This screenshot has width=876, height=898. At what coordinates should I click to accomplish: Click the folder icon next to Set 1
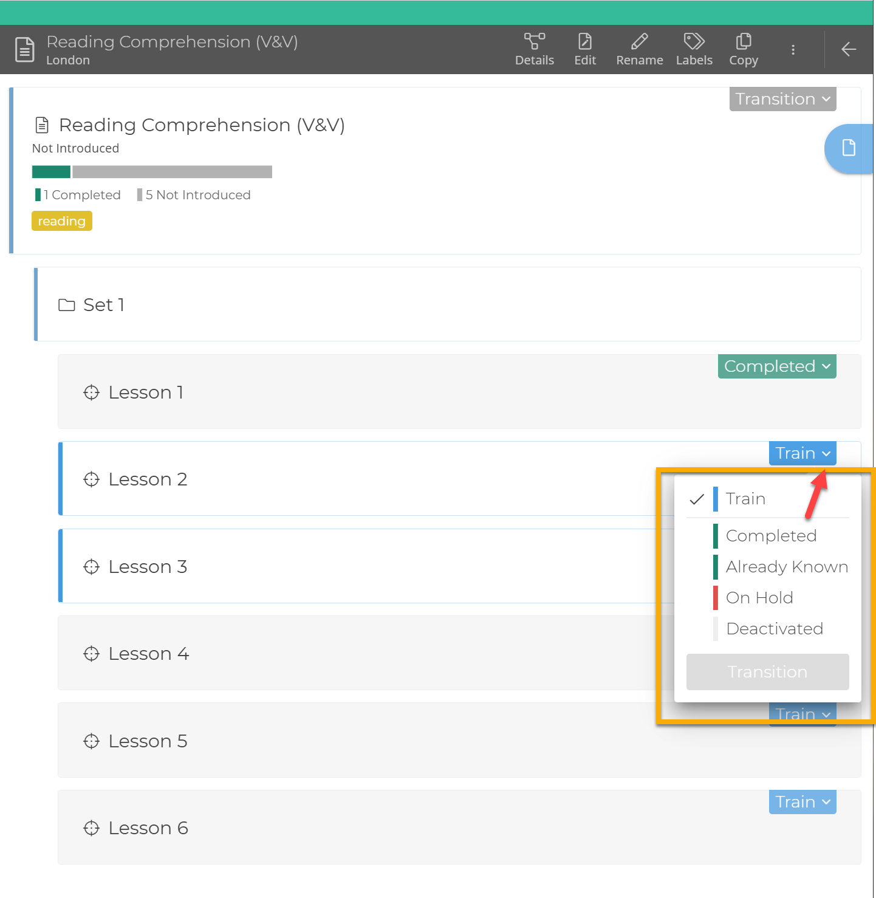point(67,305)
